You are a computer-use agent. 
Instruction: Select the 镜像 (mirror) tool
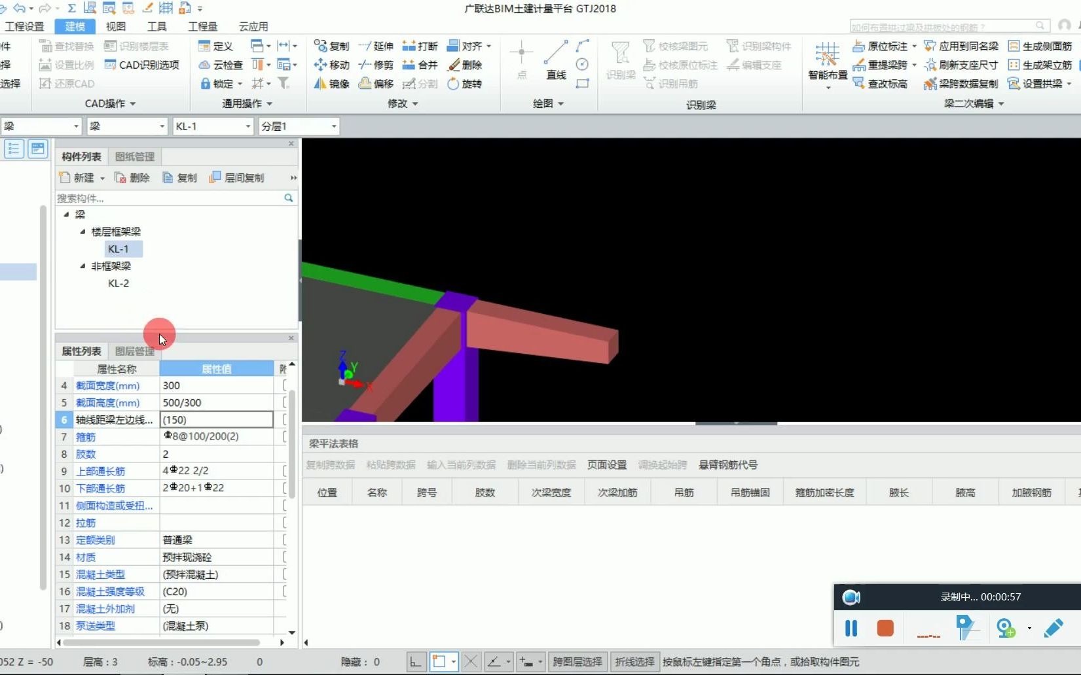[331, 84]
